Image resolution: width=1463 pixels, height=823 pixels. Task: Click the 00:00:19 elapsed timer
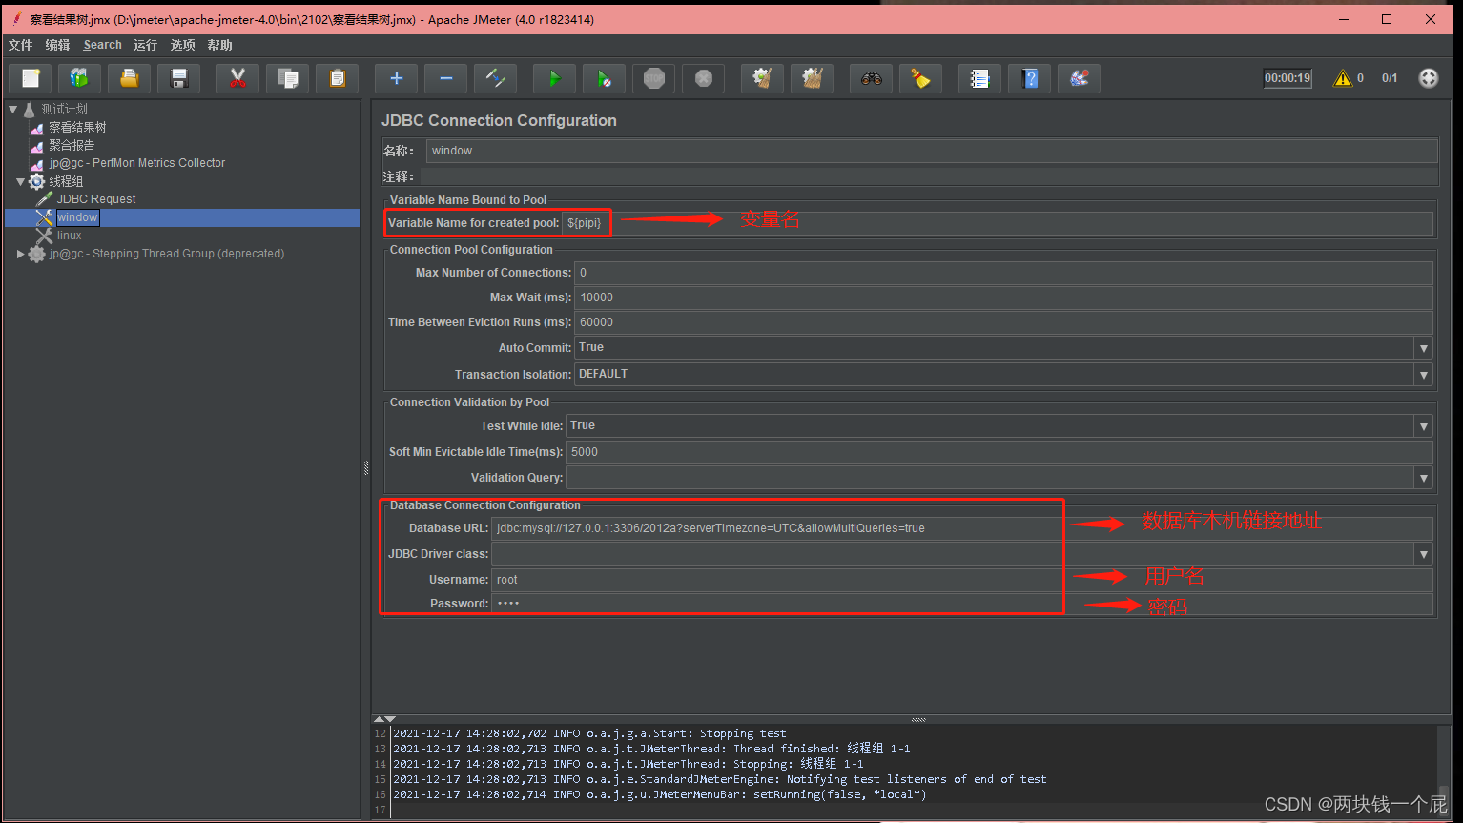tap(1288, 78)
